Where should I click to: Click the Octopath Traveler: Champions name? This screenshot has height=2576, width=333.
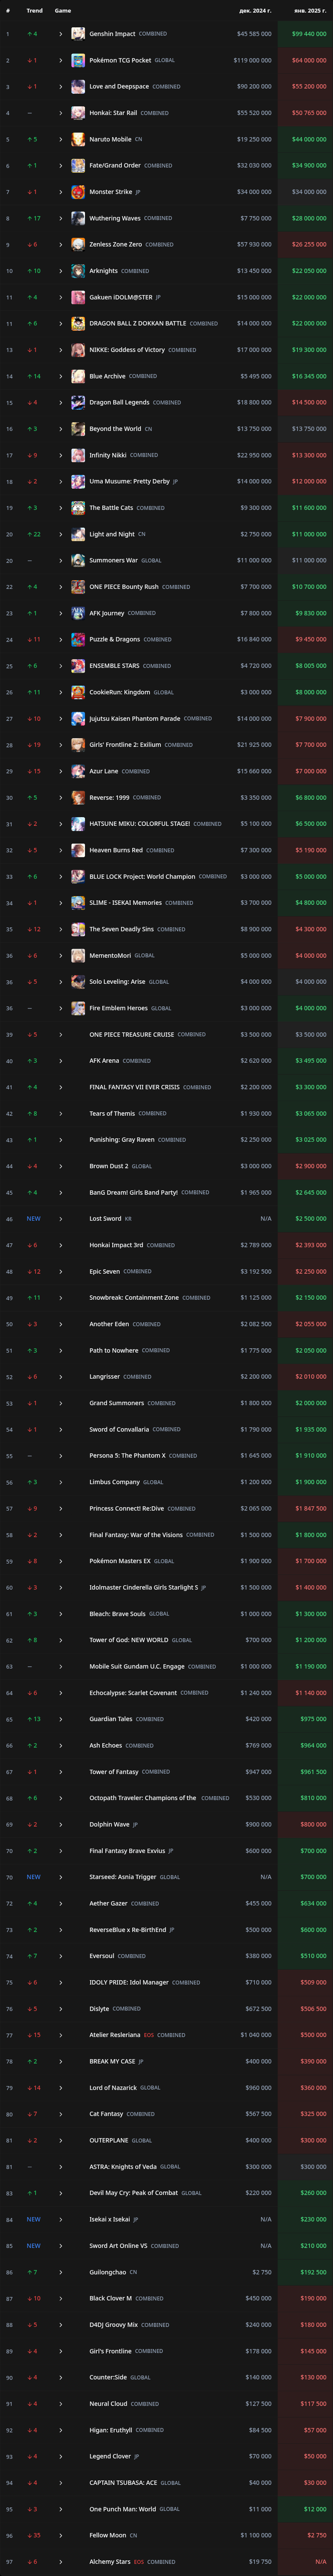[x=143, y=1798]
